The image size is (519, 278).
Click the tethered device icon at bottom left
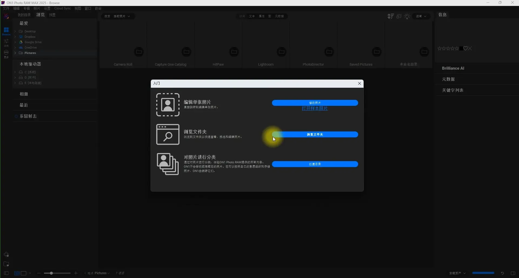pyautogui.click(x=6, y=254)
